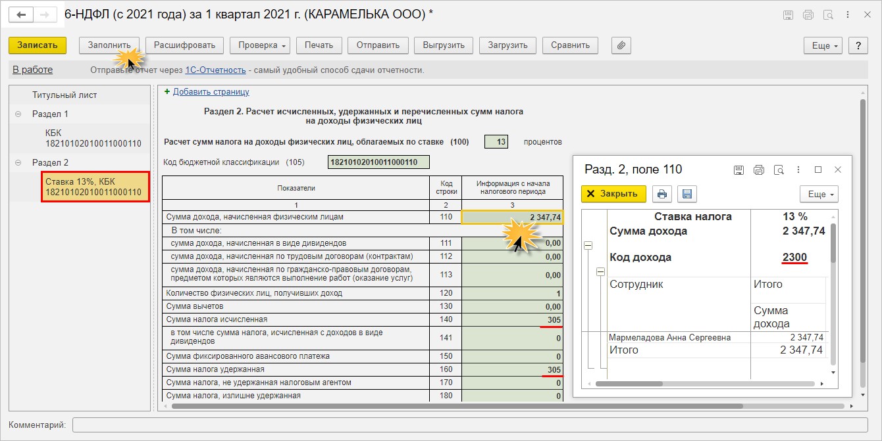
Task: Open the paperclip attachments button
Action: 621,45
